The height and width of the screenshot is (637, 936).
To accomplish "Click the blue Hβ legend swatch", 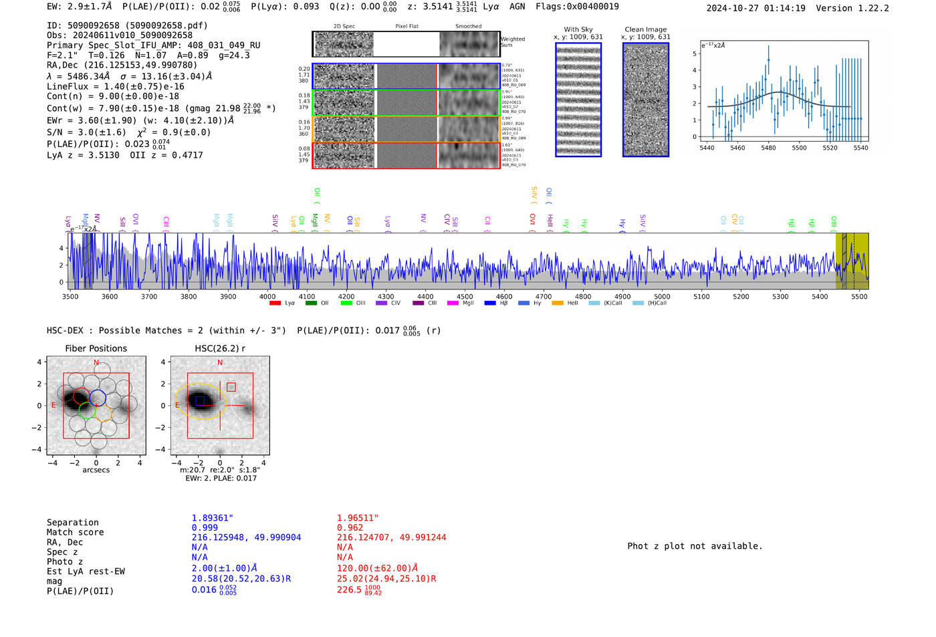I will [490, 303].
